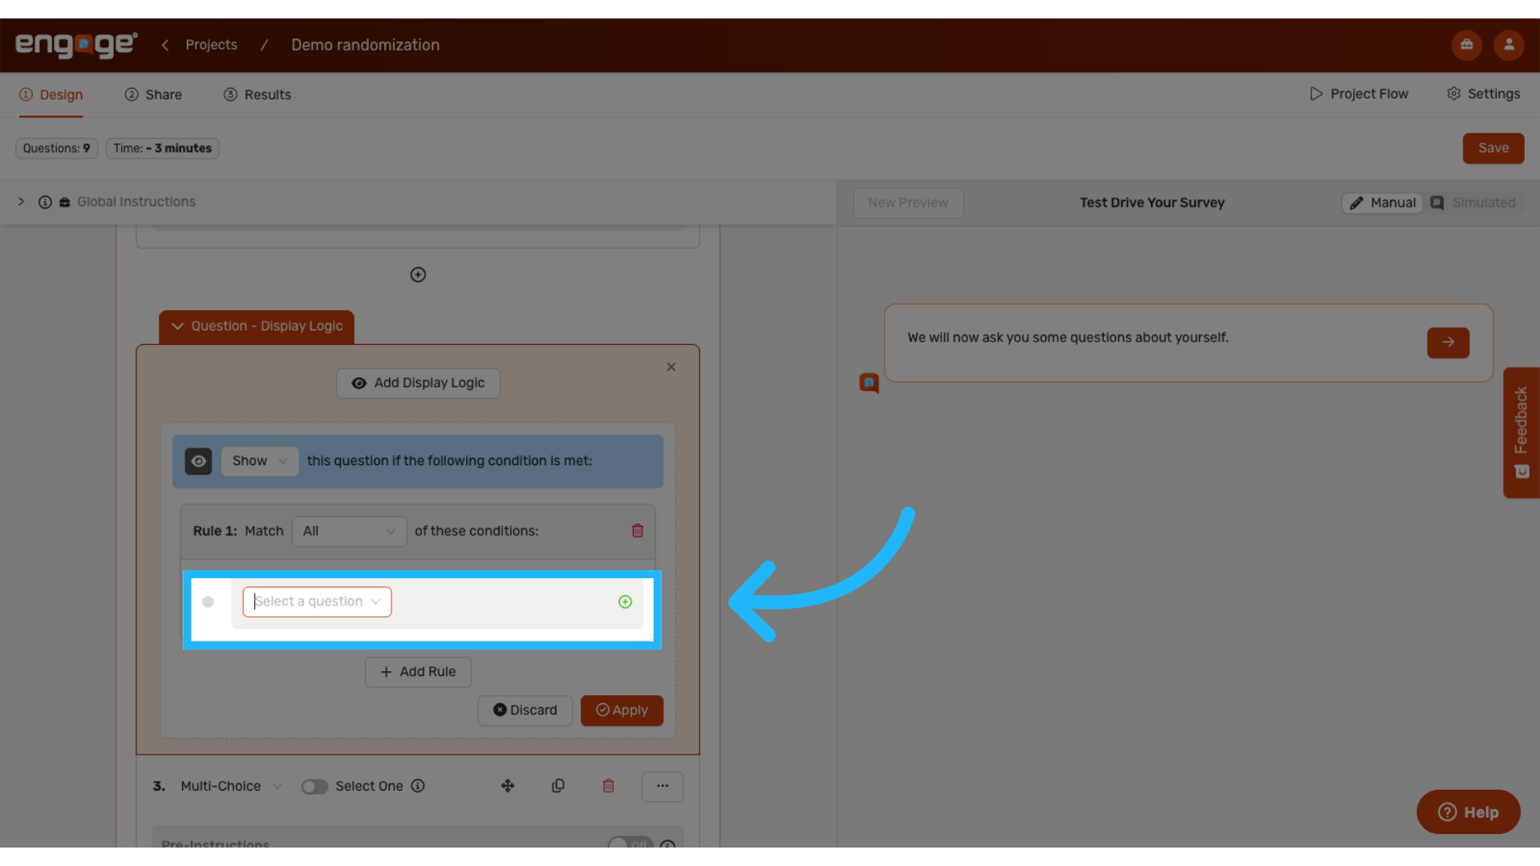Click the Global Instructions info icon
1540x866 pixels.
click(x=45, y=202)
